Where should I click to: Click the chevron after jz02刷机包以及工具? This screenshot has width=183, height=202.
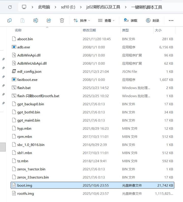pyautogui.click(x=126, y=7)
